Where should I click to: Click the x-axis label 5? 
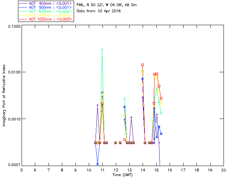[x=22, y=170]
